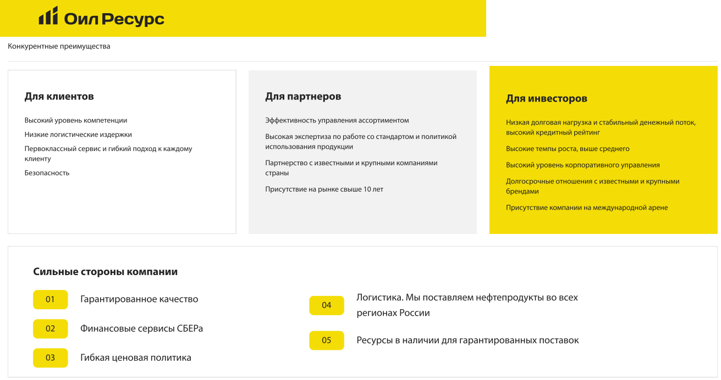Click the Ойл Ресурс bar-chart logo icon
Screen dimensions: 721x380
point(48,16)
